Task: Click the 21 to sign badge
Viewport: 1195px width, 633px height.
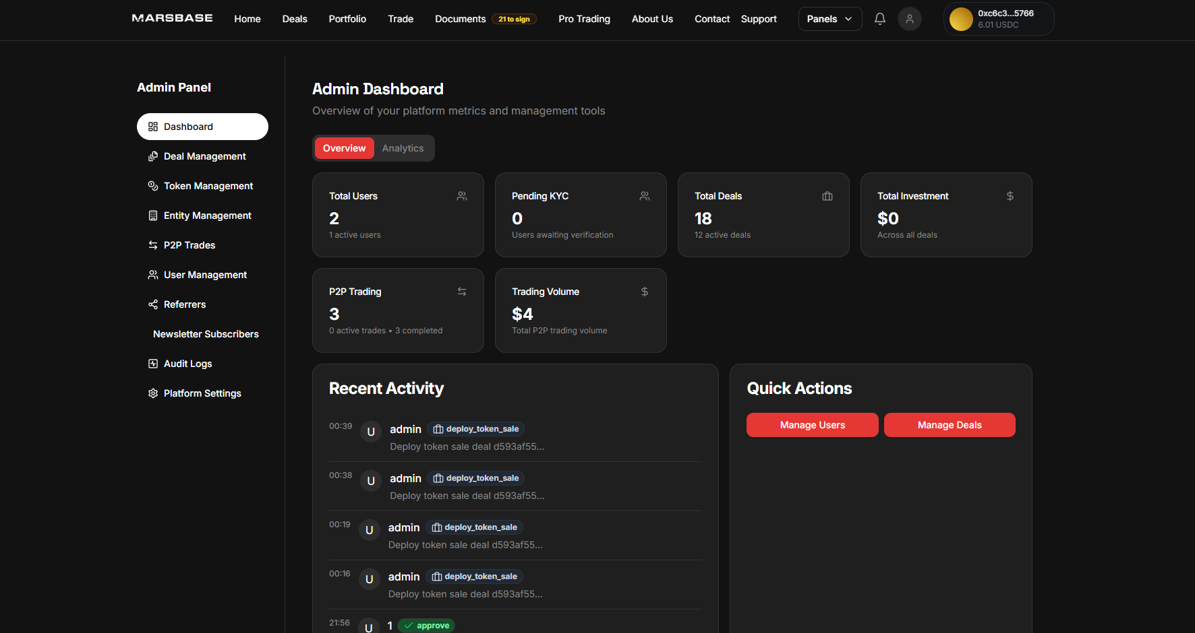Action: 514,19
